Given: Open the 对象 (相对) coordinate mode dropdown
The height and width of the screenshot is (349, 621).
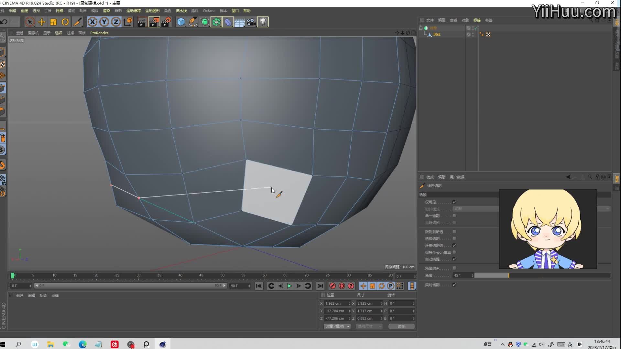Looking at the screenshot, I should [x=337, y=326].
